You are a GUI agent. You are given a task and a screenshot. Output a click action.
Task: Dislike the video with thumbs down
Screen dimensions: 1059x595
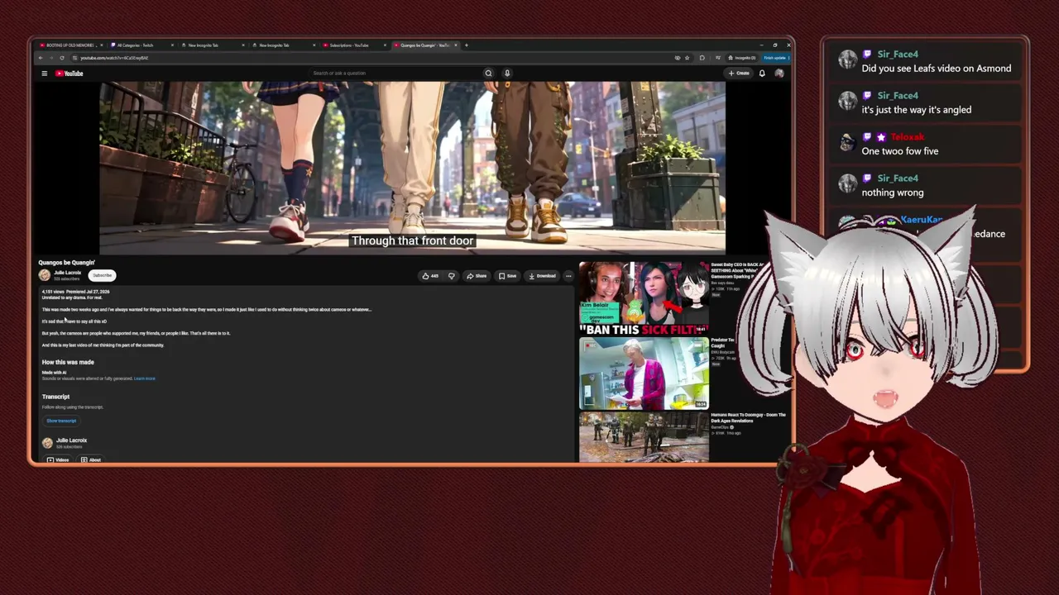(x=451, y=276)
